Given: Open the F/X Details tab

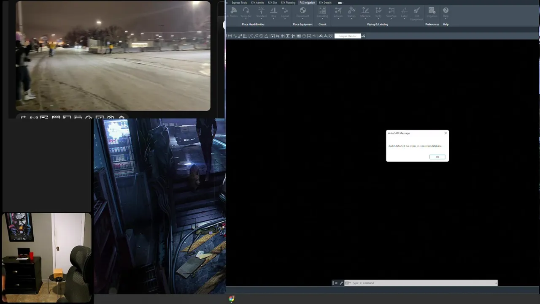Looking at the screenshot, I should click(x=325, y=3).
